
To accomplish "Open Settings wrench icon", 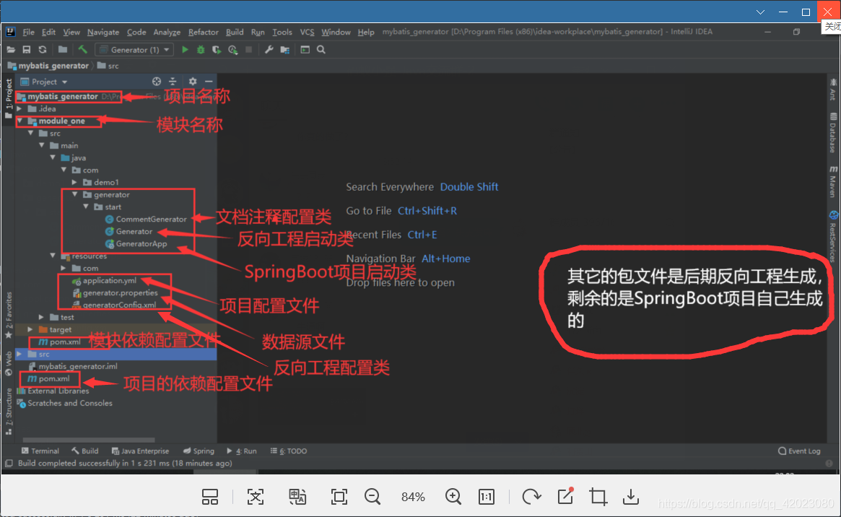I will [269, 50].
